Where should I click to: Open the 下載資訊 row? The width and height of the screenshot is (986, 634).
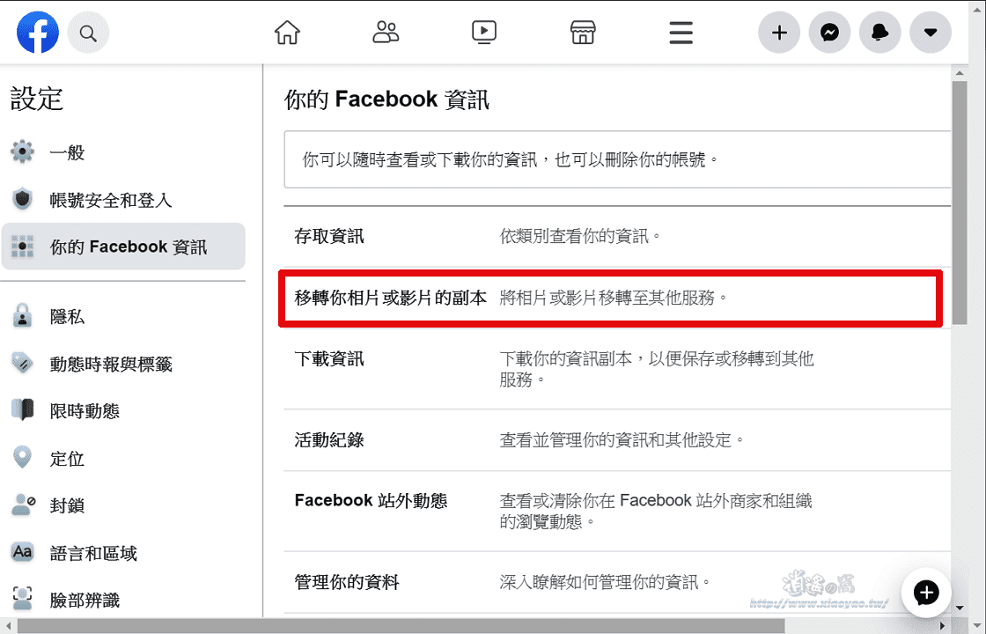pos(617,369)
